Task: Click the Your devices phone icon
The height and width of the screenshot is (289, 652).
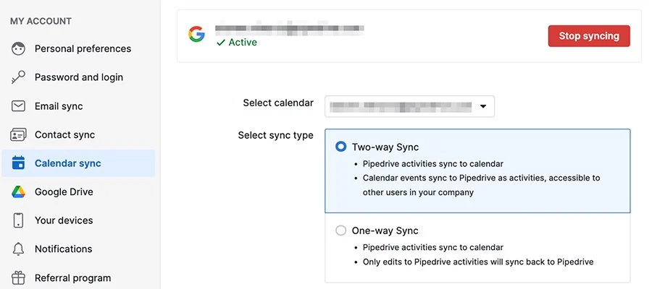Action: [x=18, y=220]
